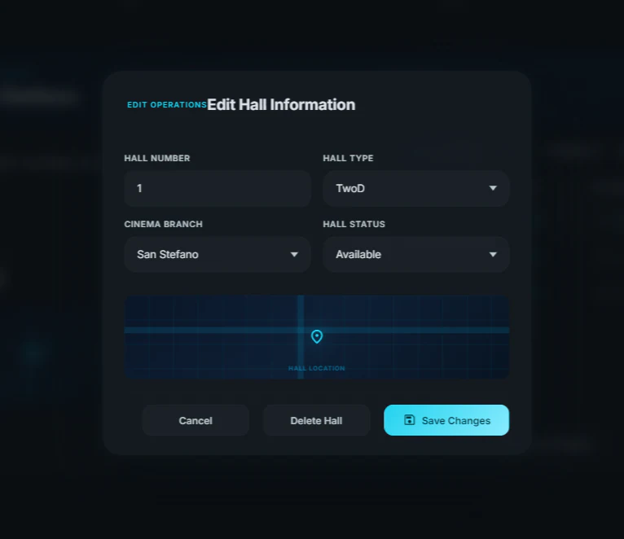Click the HALL TYPE field label
Viewport: 624px width, 539px height.
tap(348, 158)
